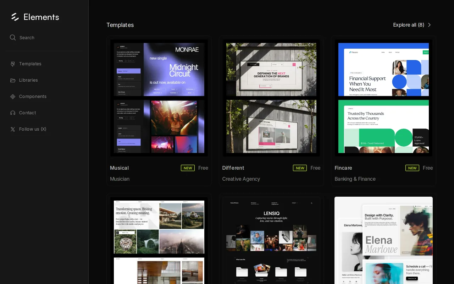454x284 pixels.
Task: Click the Elements logo icon
Action: click(x=15, y=17)
